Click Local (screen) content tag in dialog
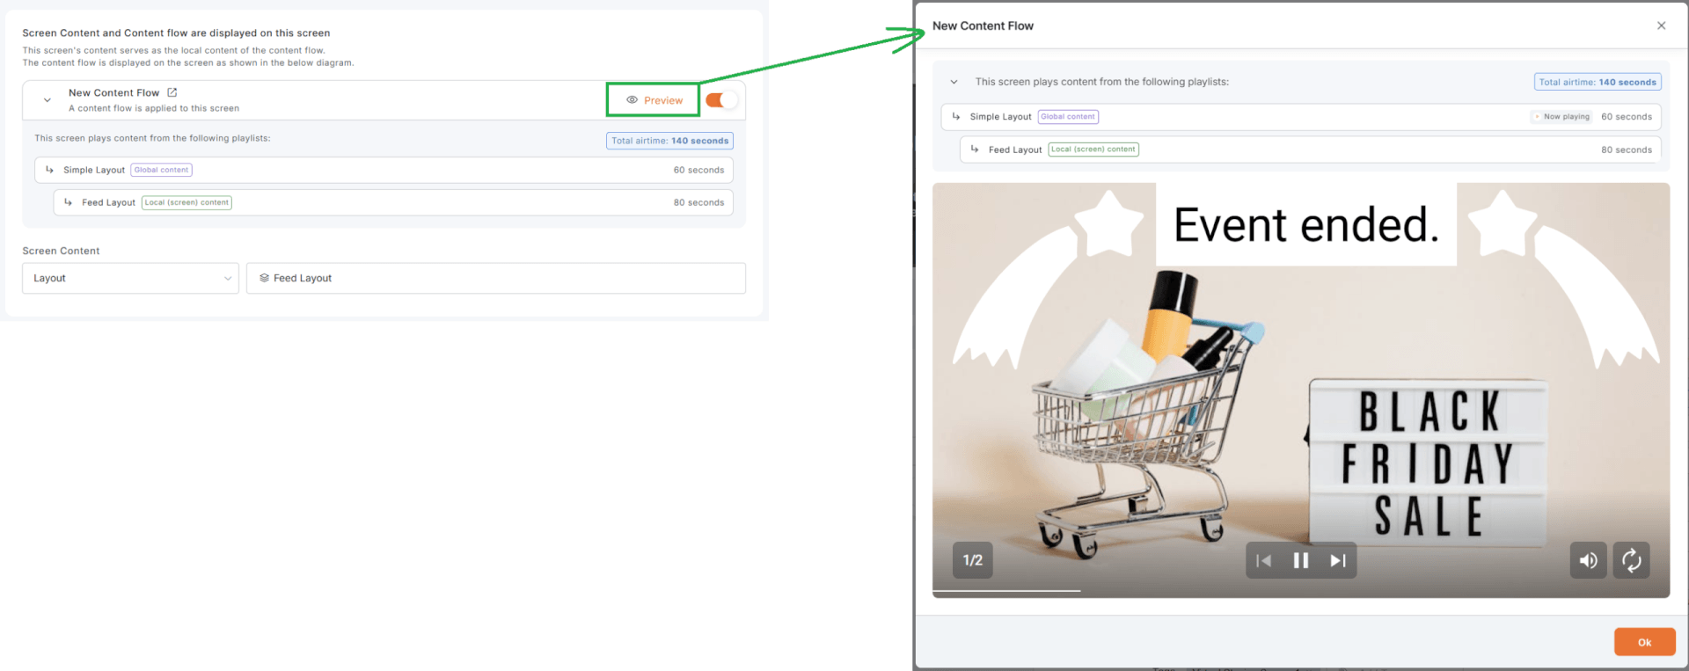 pos(1093,150)
